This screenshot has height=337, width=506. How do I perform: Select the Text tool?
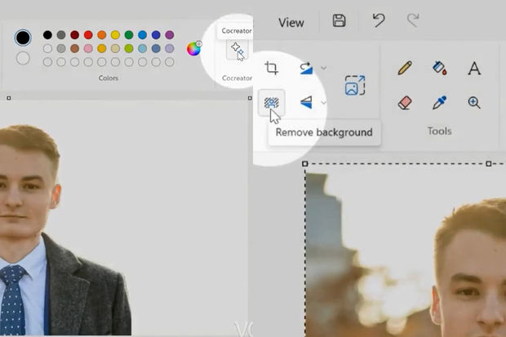pos(474,69)
